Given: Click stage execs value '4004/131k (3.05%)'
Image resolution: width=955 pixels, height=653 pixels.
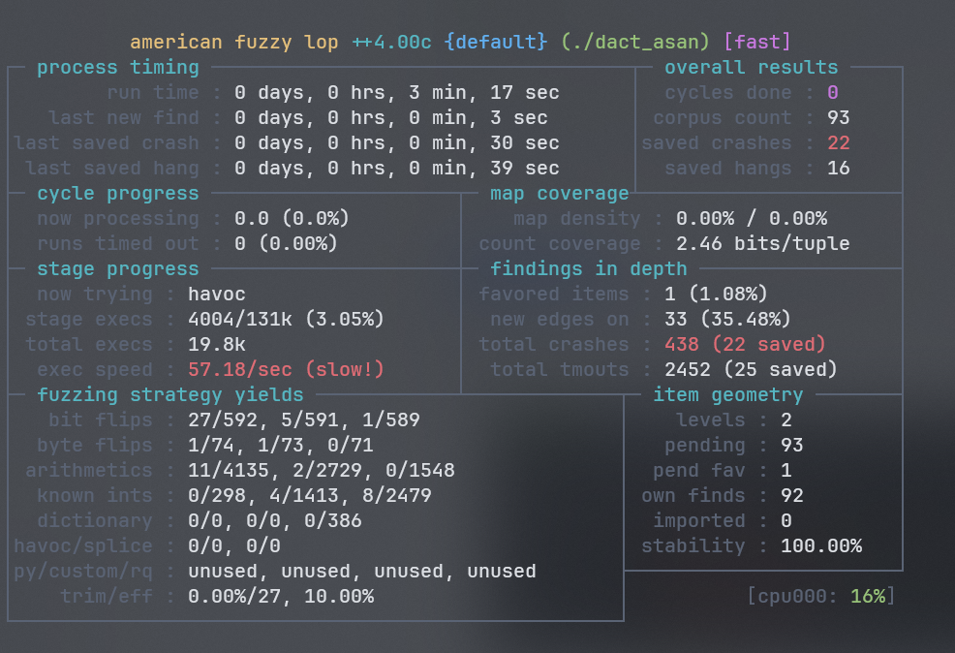Looking at the screenshot, I should tap(286, 319).
